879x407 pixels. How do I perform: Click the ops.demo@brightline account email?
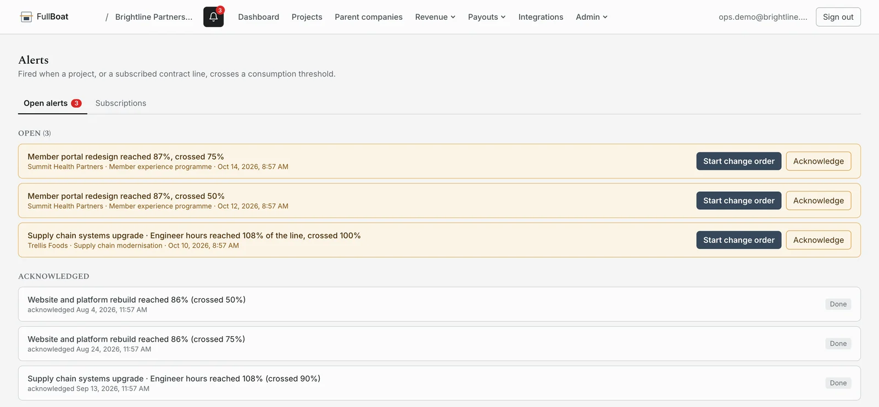[x=763, y=17]
